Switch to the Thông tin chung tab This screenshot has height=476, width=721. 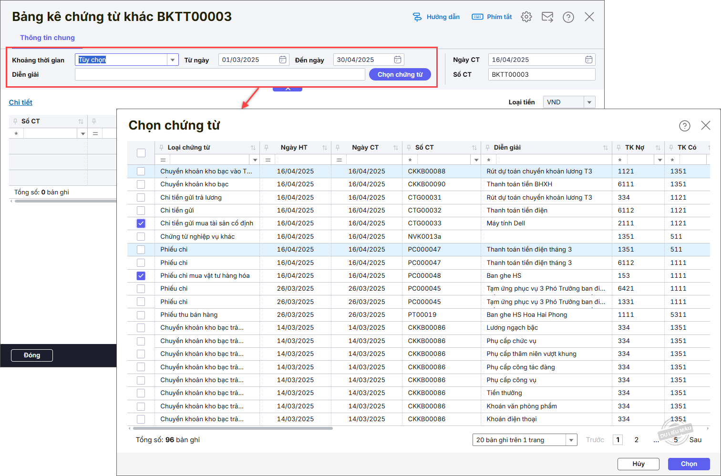point(47,38)
